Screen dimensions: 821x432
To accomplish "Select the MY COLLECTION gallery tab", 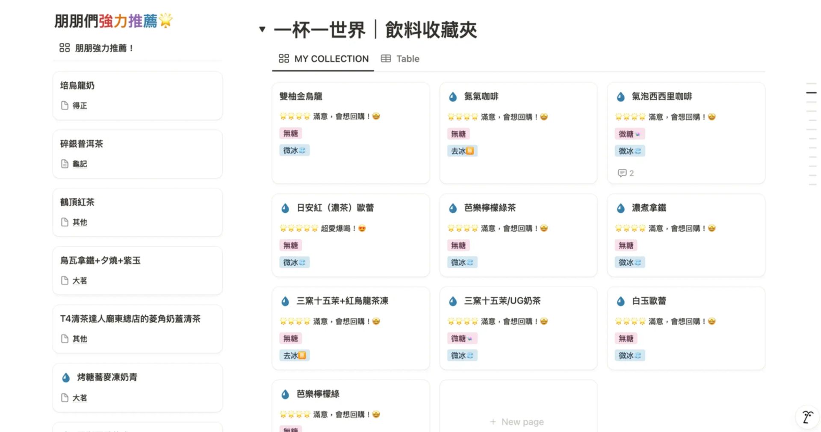I will pyautogui.click(x=324, y=59).
